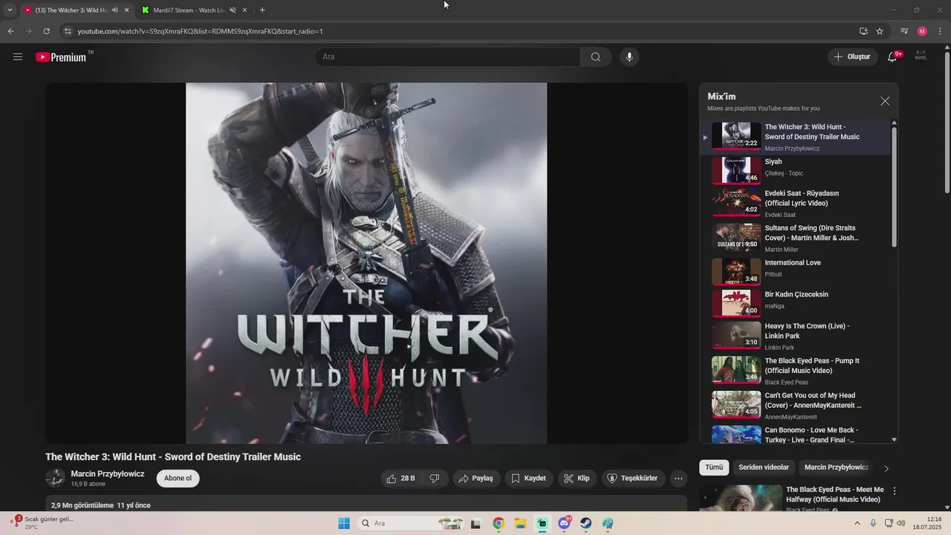Open Discord from the taskbar
This screenshot has width=951, height=535.
coord(565,523)
